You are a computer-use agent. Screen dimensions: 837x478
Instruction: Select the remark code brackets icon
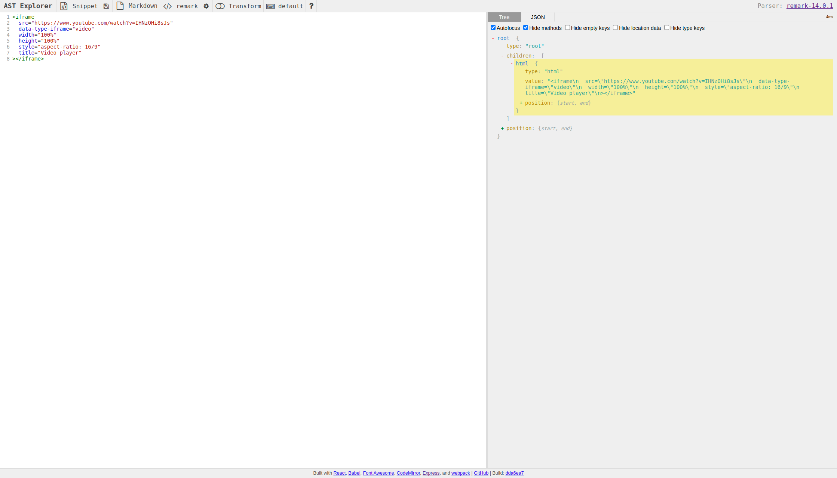click(x=167, y=6)
